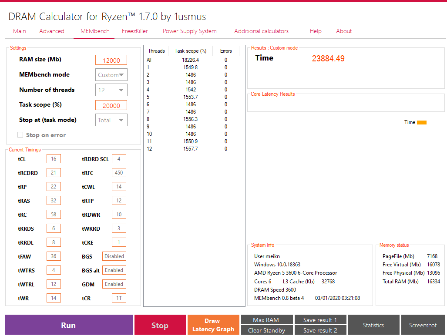Click the orange Time legend swatch
This screenshot has height=336, width=447.
click(422, 123)
